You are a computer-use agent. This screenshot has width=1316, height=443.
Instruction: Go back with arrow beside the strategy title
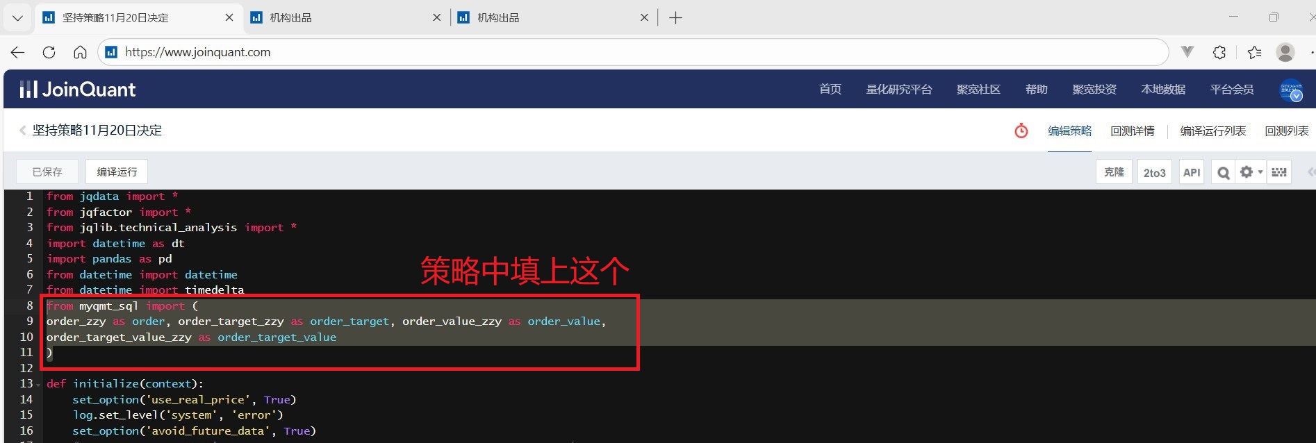pos(22,131)
